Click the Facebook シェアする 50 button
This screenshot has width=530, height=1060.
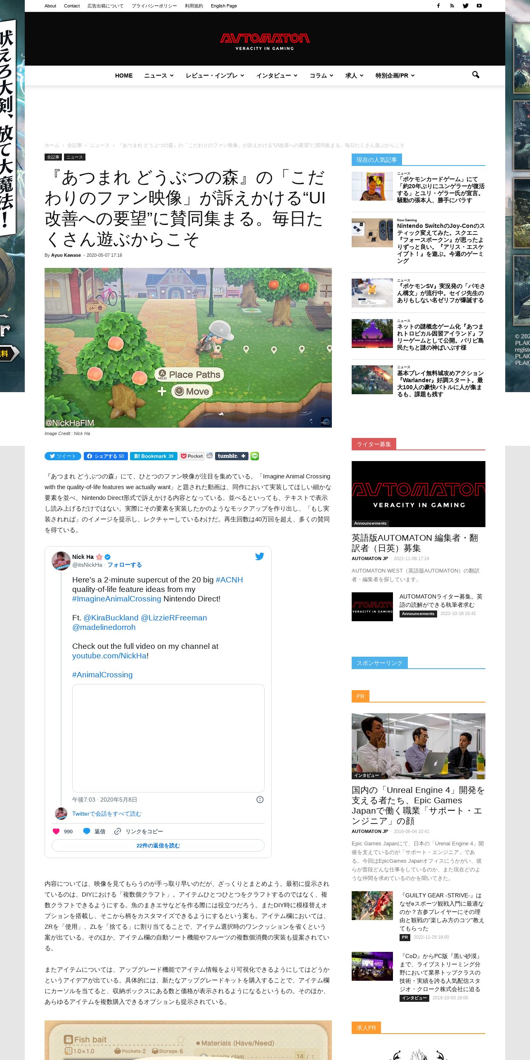106,456
